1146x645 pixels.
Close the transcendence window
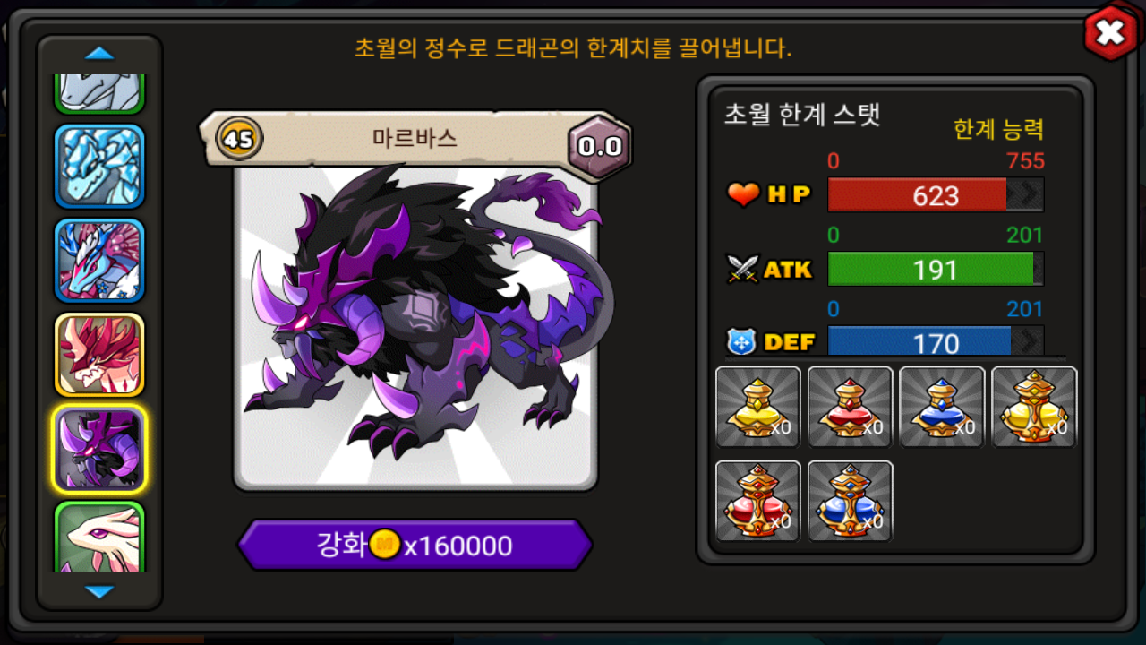(1110, 33)
